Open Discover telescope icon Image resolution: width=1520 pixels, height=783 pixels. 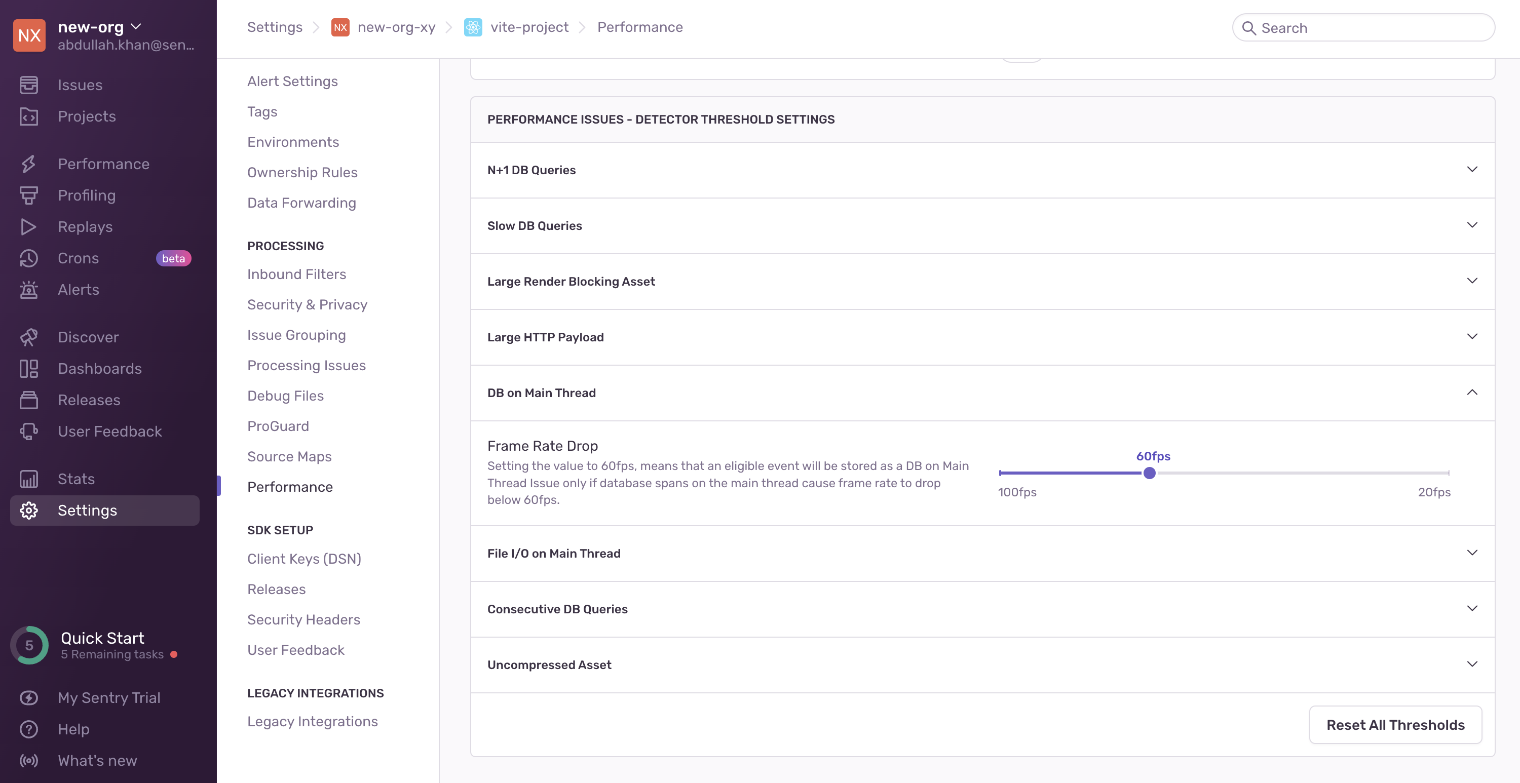(x=28, y=337)
